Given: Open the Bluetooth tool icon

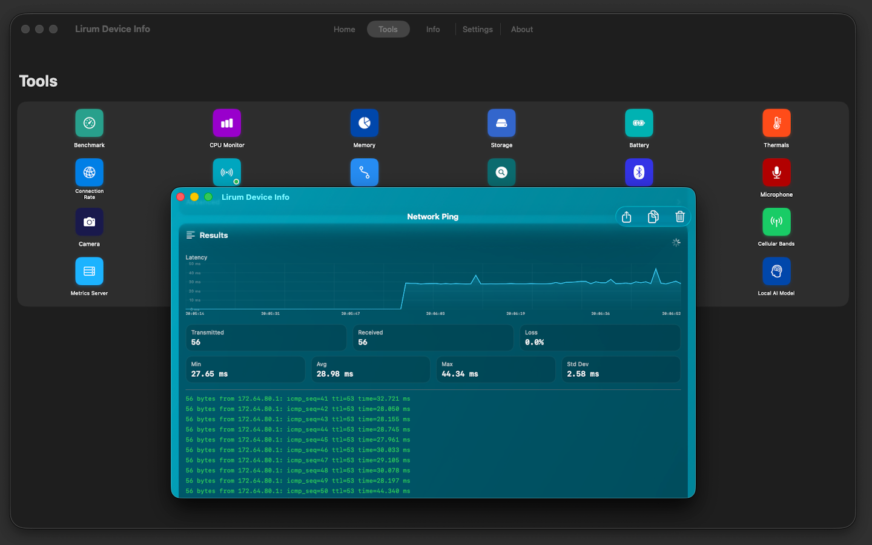Looking at the screenshot, I should 639,173.
